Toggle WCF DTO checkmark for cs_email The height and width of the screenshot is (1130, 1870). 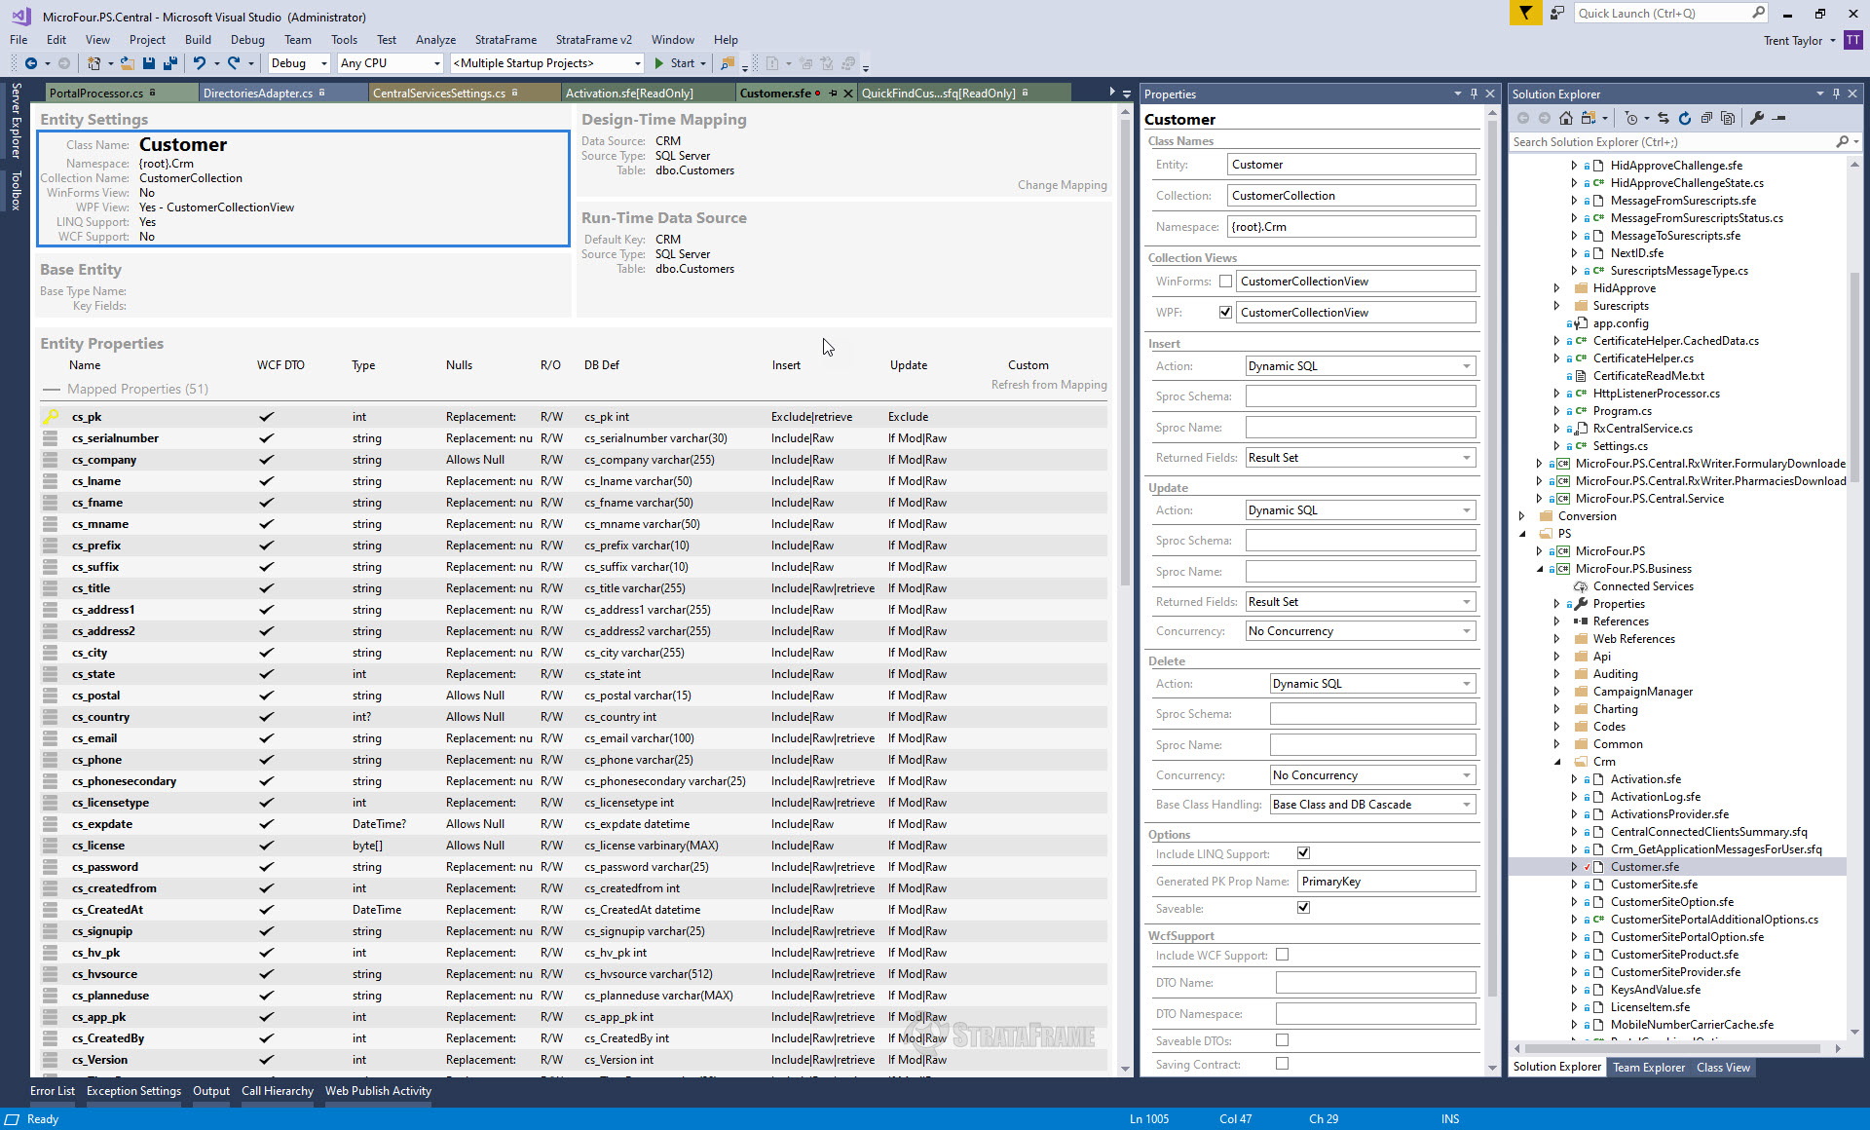pyautogui.click(x=266, y=738)
